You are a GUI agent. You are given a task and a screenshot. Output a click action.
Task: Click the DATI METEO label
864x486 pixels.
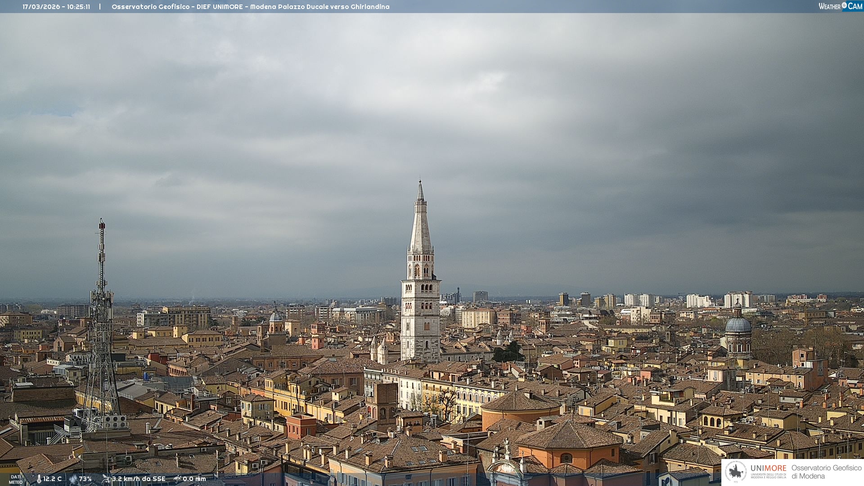(x=16, y=479)
